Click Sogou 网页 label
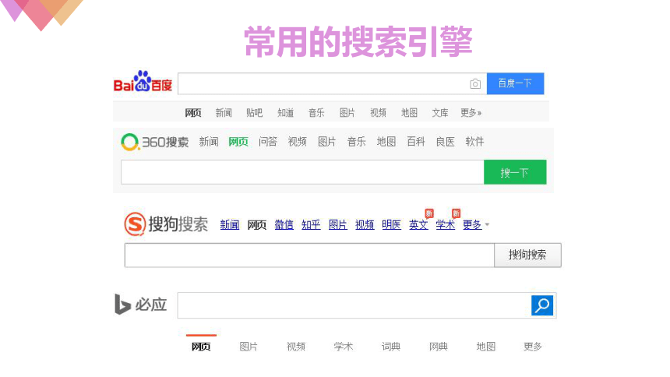This screenshot has width=670, height=377. 257,225
